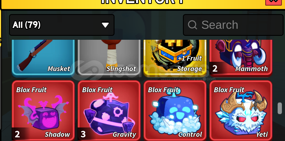Open the +1 Fruit Storage item

pyautogui.click(x=175, y=58)
